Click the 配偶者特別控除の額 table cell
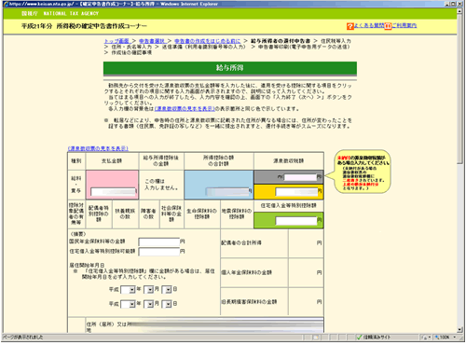Viewport: 466px width, 345px height. (x=99, y=214)
